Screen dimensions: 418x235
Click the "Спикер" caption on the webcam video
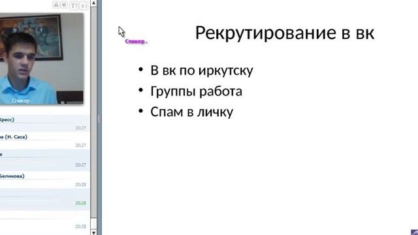coord(22,101)
